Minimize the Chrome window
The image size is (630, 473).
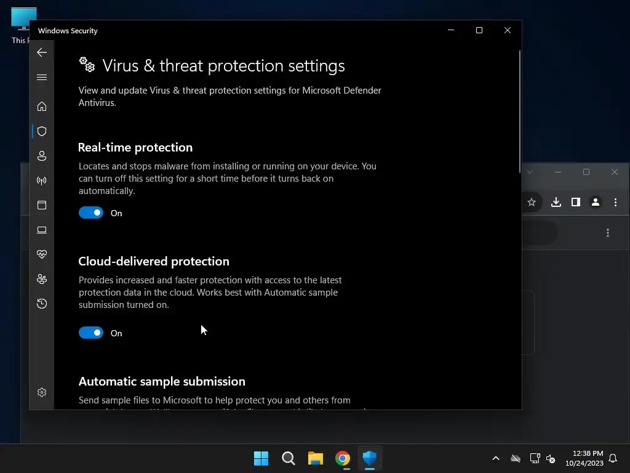click(557, 172)
